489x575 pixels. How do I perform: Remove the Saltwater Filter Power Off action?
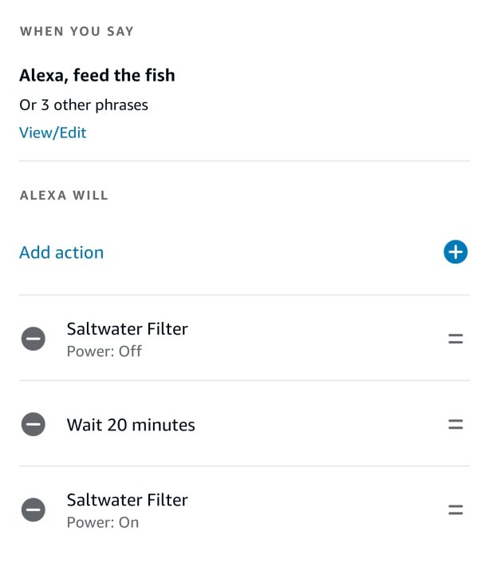click(x=34, y=339)
